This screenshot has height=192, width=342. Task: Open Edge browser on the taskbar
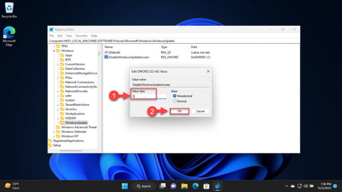point(195,186)
